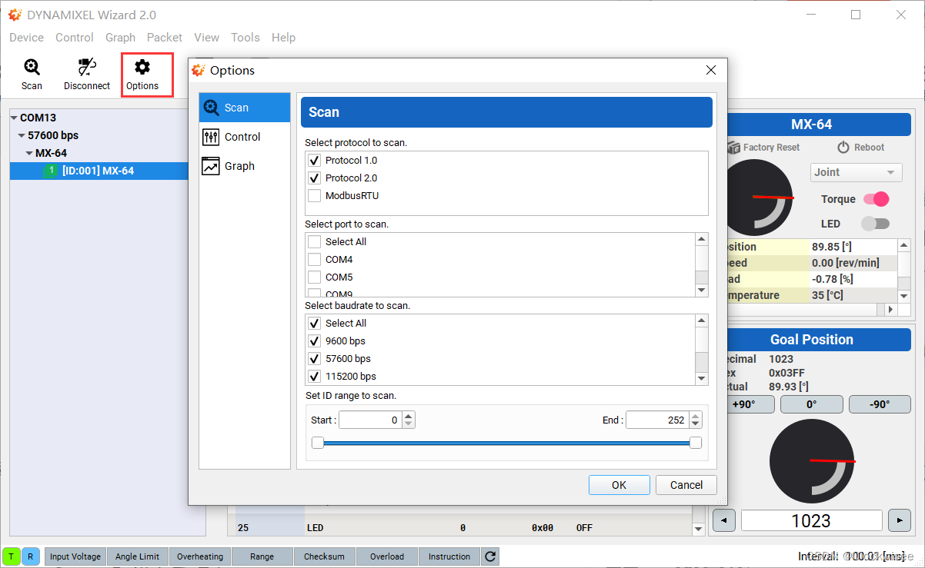Enable the ModbusRTU protocol checkbox

314,196
